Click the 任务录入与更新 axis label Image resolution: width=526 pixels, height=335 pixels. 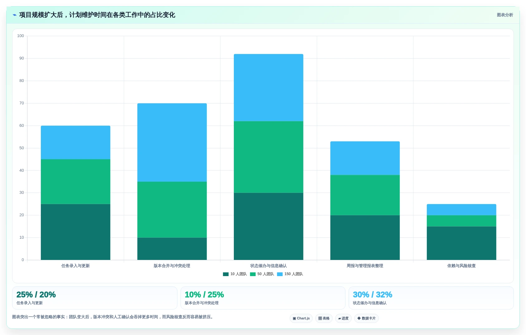pyautogui.click(x=75, y=266)
